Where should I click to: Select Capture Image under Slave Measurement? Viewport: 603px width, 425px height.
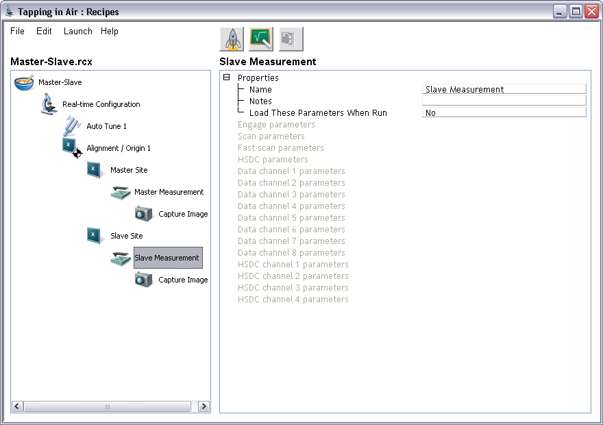[183, 280]
